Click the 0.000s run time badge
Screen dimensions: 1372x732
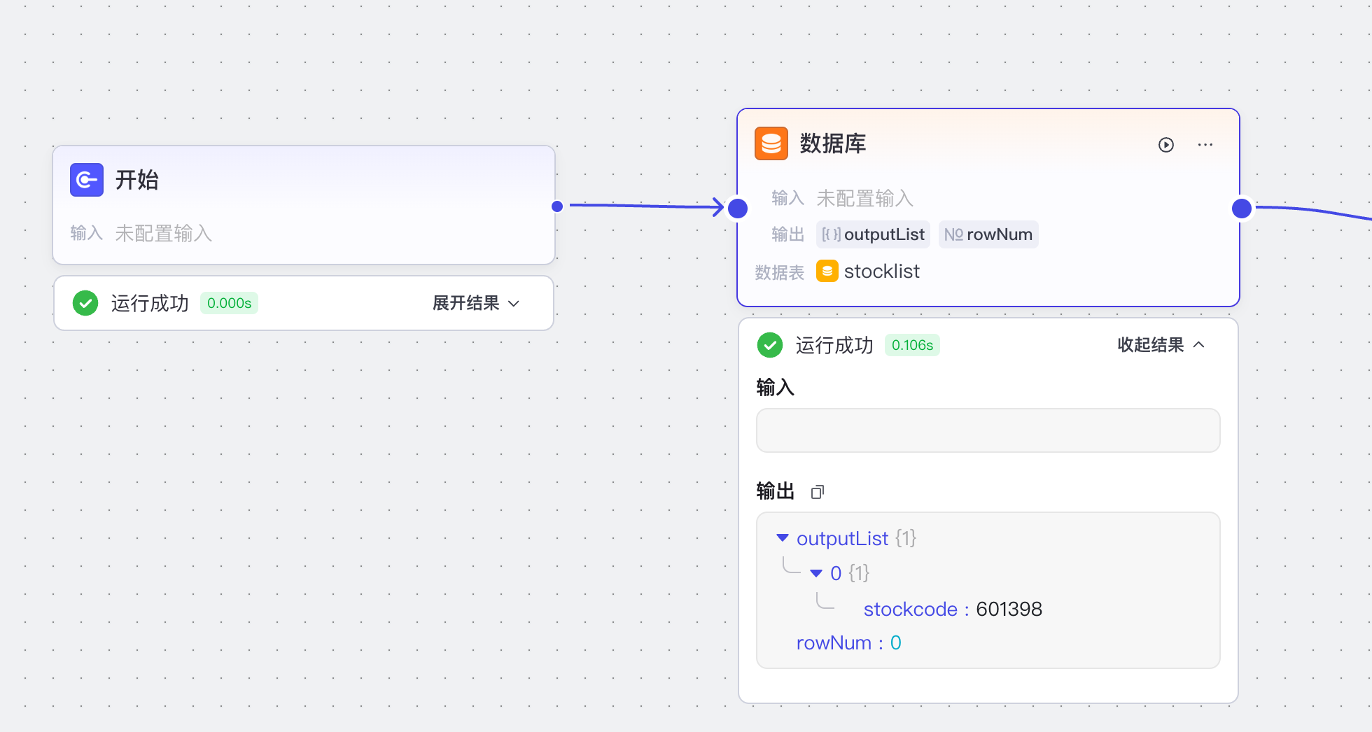229,303
